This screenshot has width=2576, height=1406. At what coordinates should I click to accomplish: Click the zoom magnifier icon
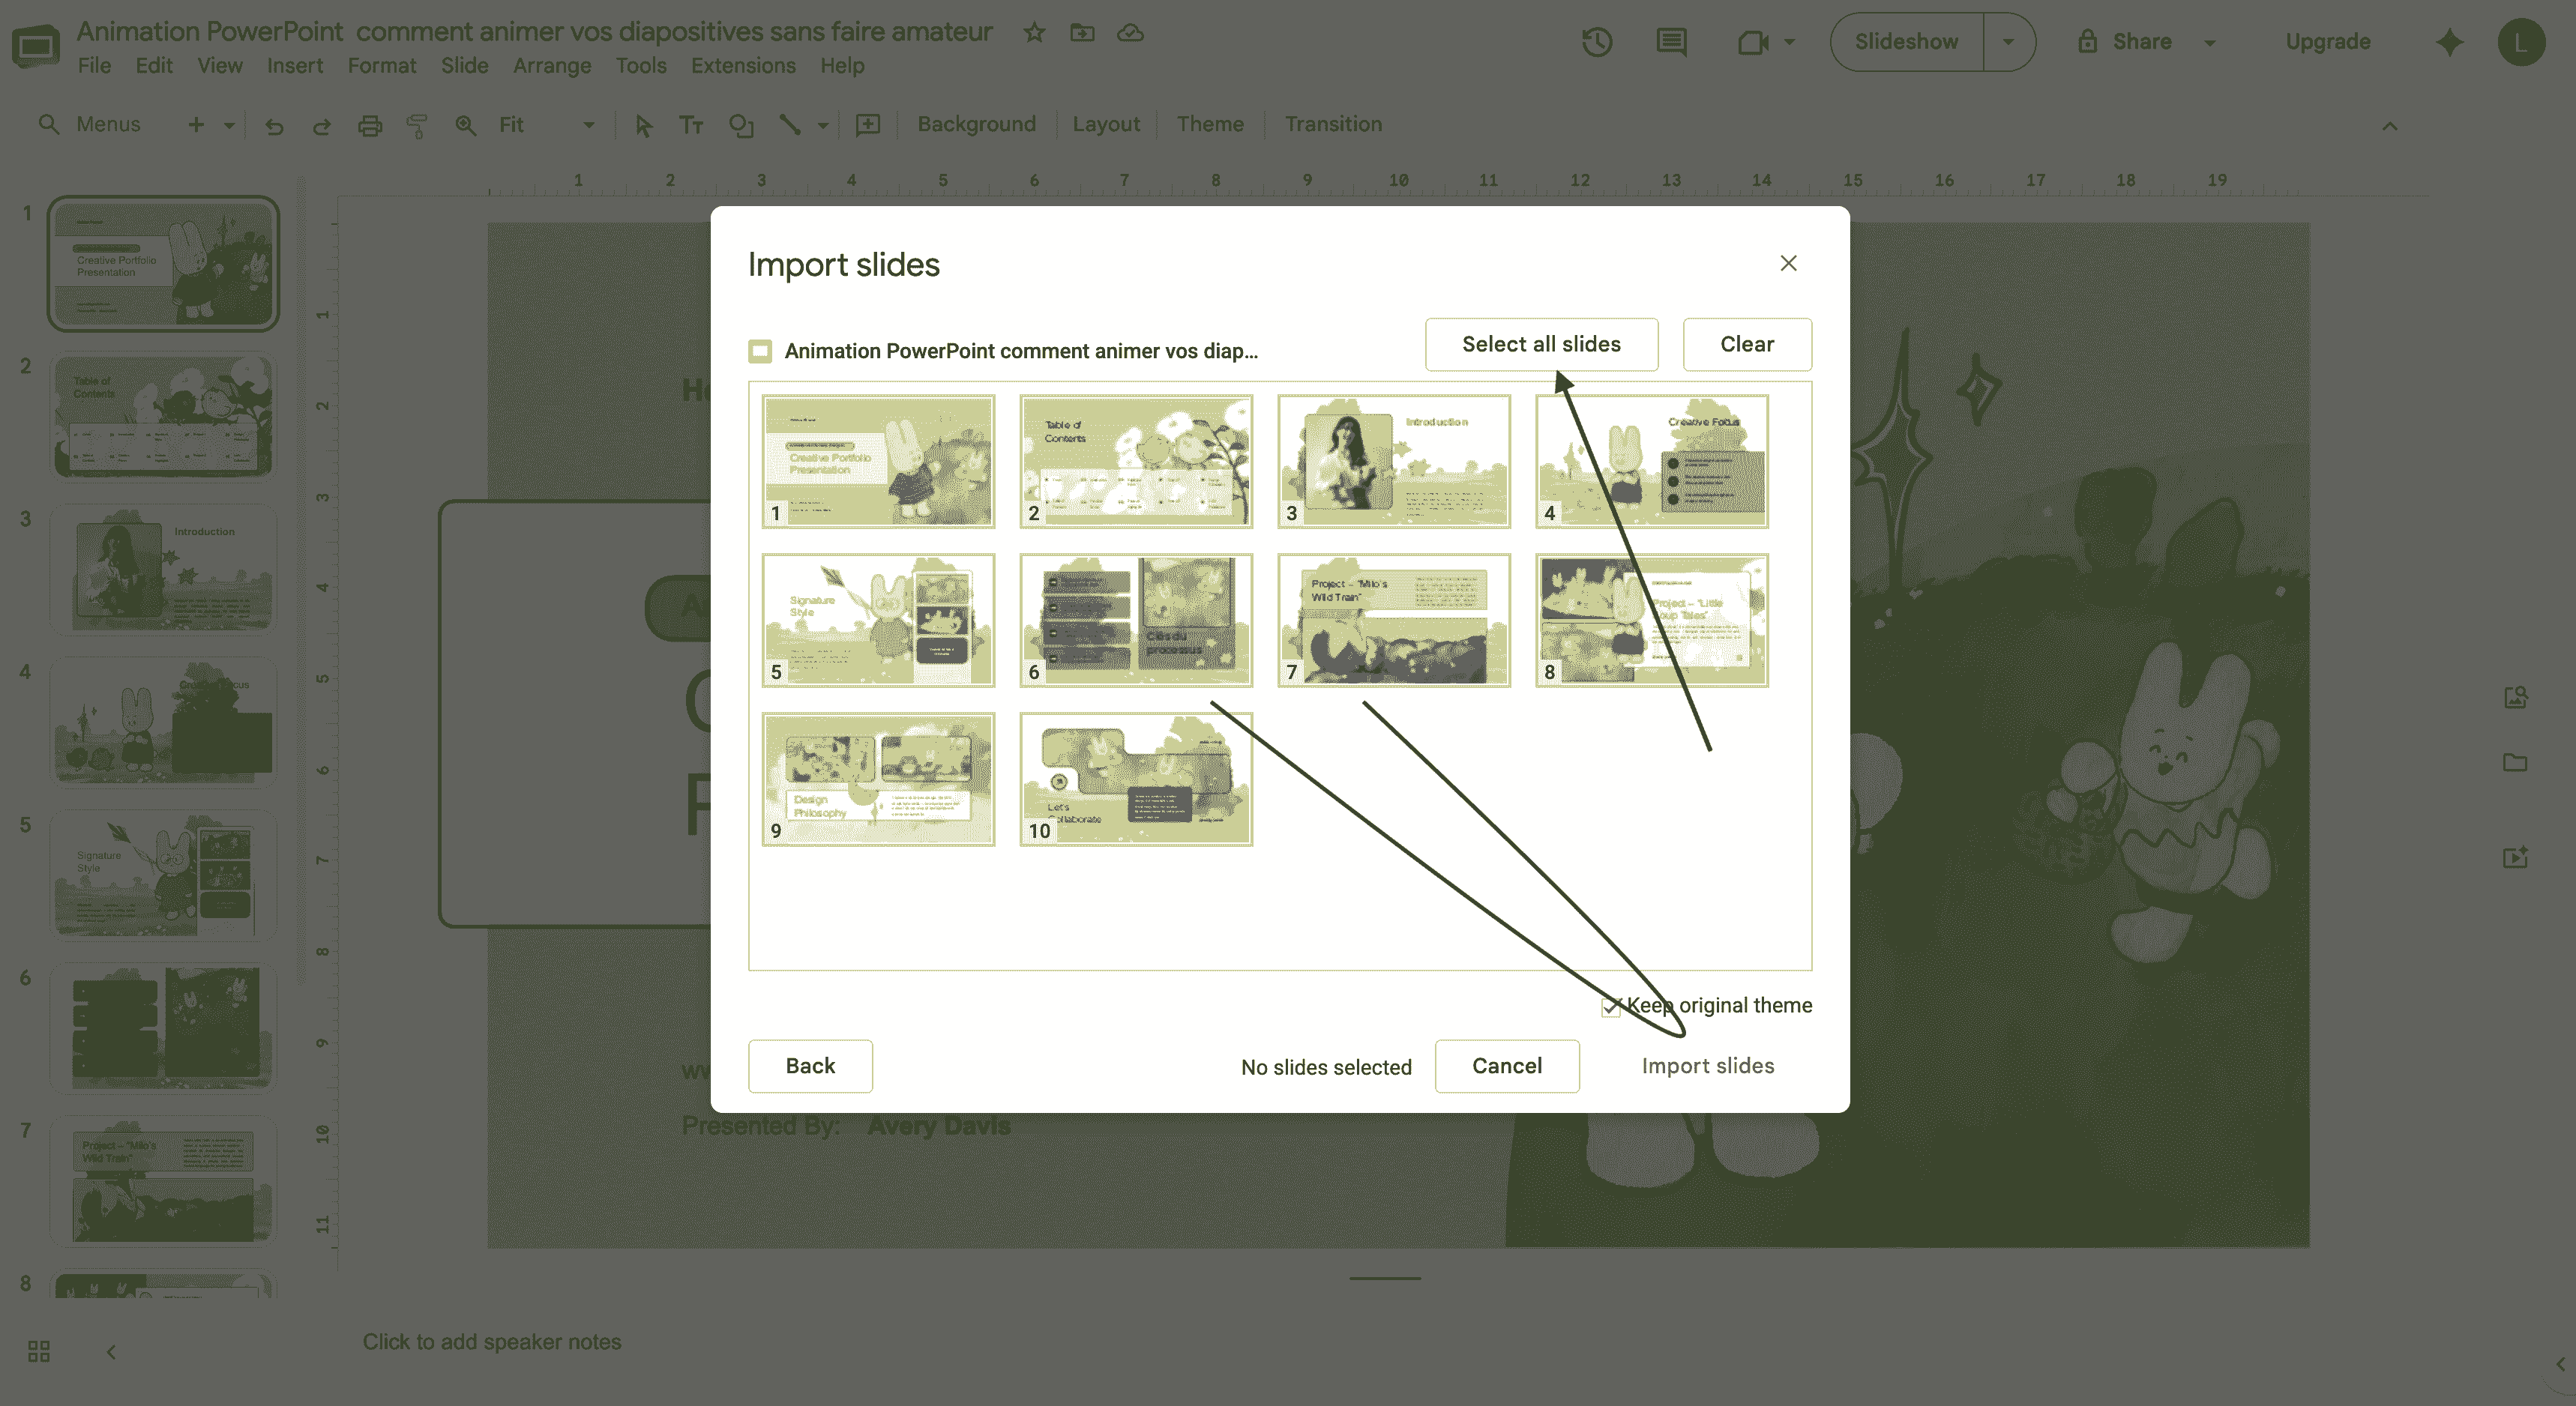(x=465, y=125)
